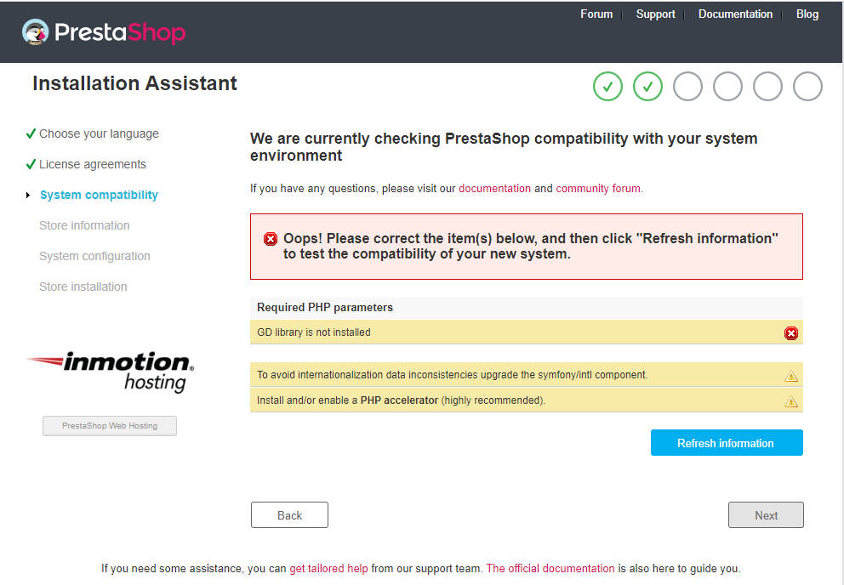The image size is (844, 585).
Task: Click the warning icon for PHP accelerator
Action: point(791,401)
